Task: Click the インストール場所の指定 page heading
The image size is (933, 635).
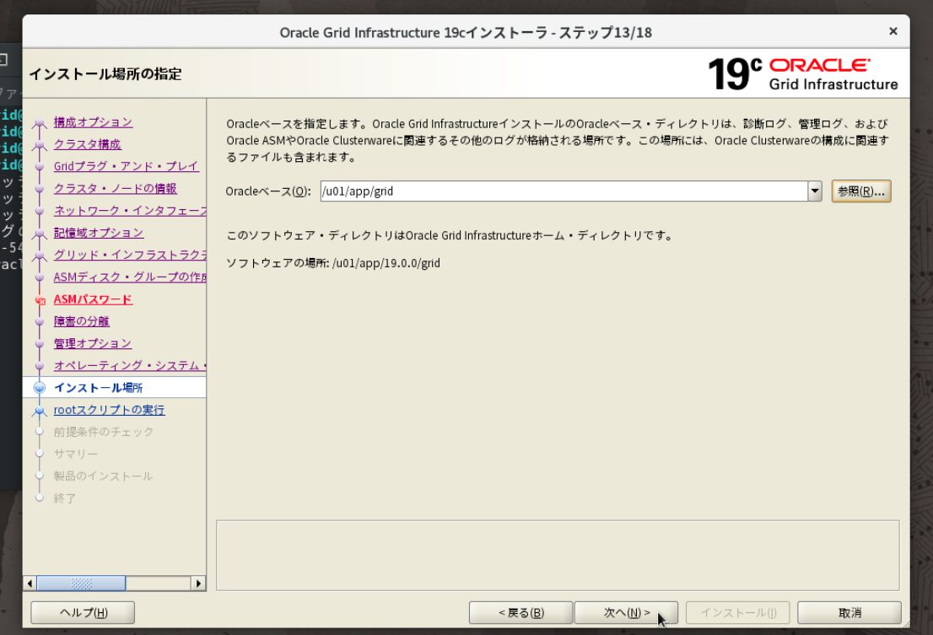Action: 105,73
